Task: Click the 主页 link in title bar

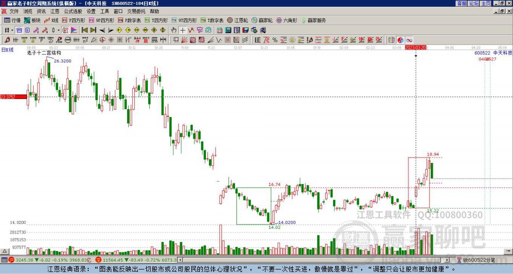Action: 486,3
